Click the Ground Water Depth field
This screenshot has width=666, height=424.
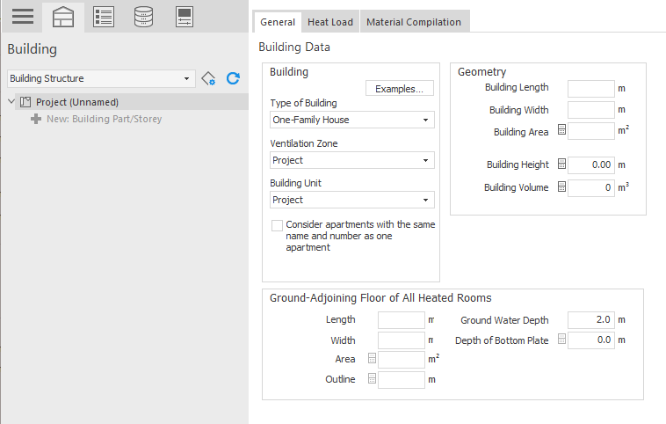tap(590, 320)
